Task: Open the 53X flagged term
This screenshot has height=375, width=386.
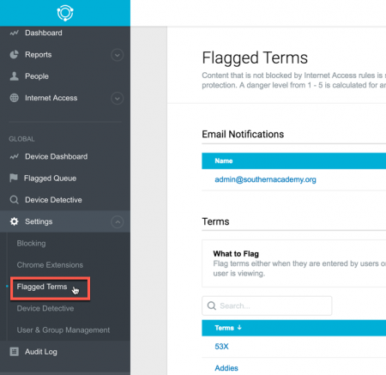Action: click(221, 347)
